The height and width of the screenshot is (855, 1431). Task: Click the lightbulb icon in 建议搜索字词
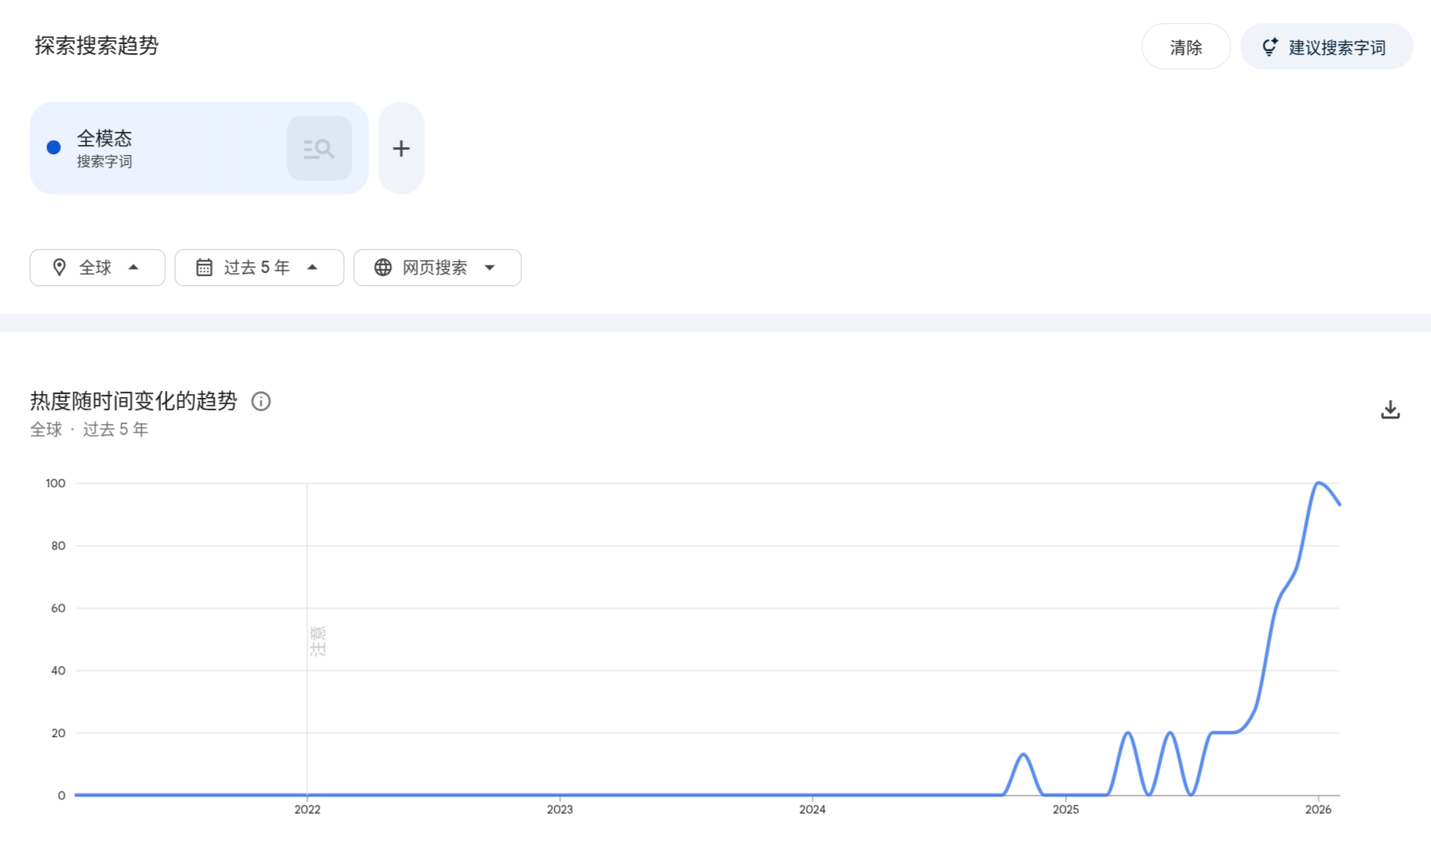pos(1269,47)
